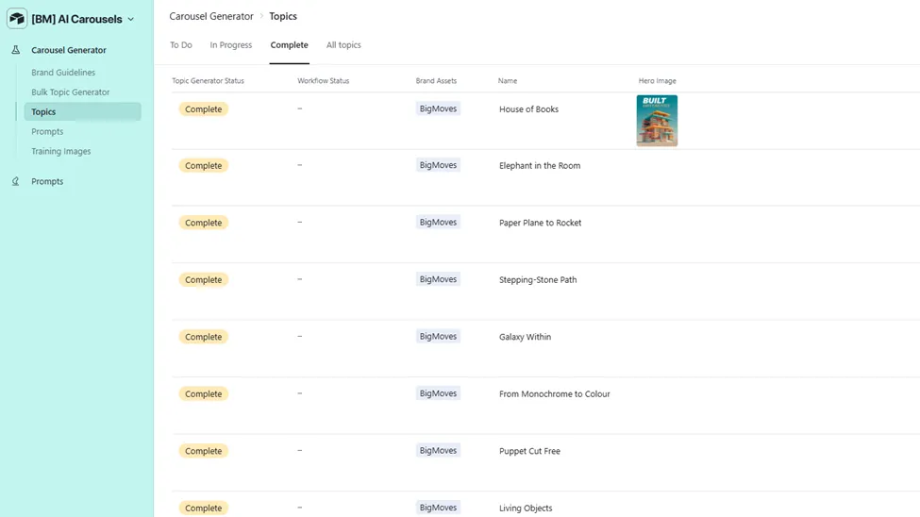Viewport: 920px width, 517px height.
Task: Click Complete badge in Stepping-Stone Path row
Action: tap(204, 280)
